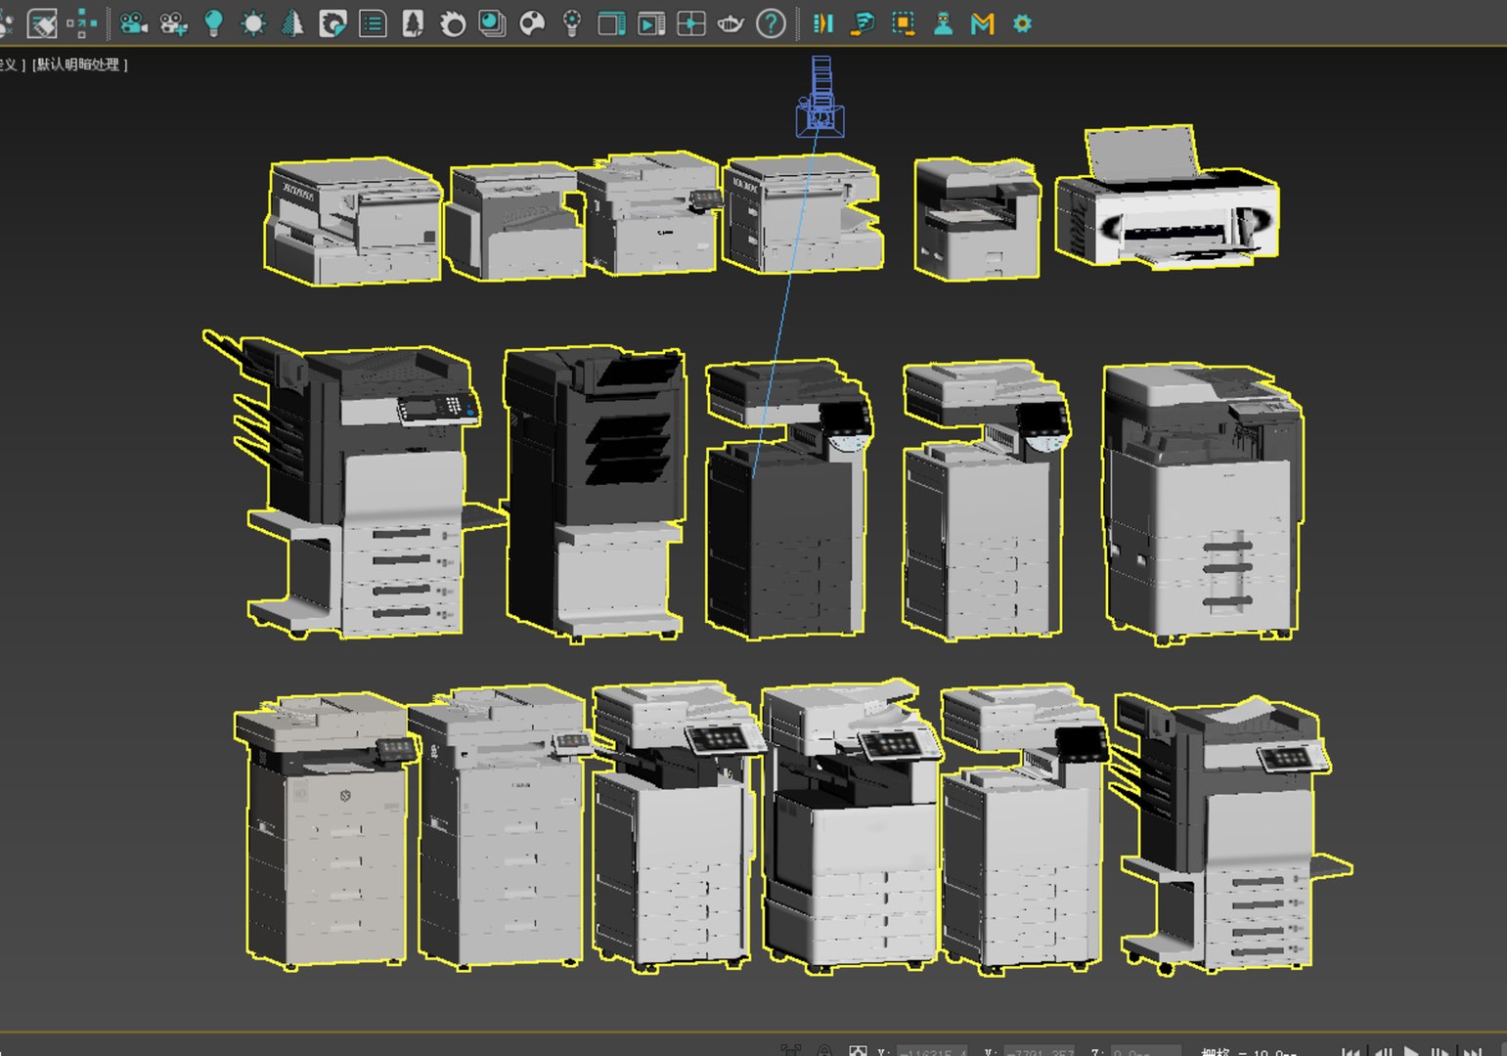Viewport: 1507px width, 1056px height.
Task: Click the camera with plus sign icon
Action: click(x=173, y=23)
